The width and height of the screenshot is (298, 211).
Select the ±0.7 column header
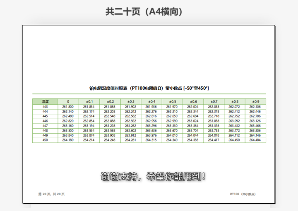coord(214,101)
